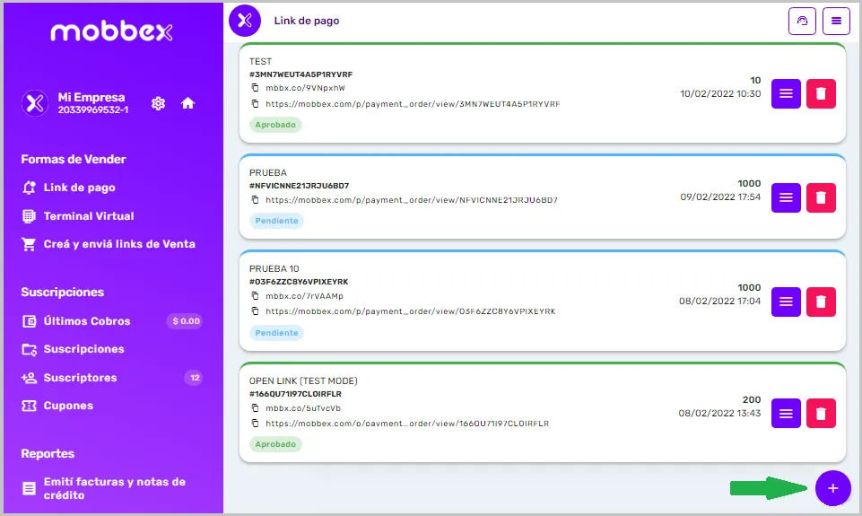The height and width of the screenshot is (516, 862).
Task: Click the Aprobado badge on TEST card
Action: pyautogui.click(x=275, y=125)
